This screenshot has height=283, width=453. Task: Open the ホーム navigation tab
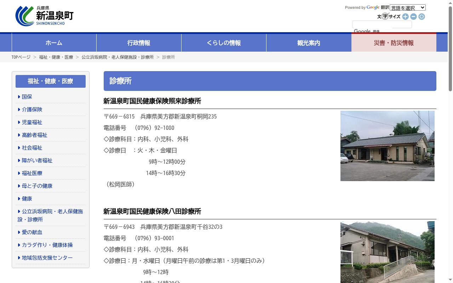coord(54,43)
